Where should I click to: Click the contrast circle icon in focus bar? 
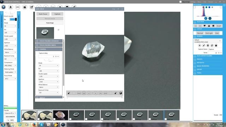coord(120,93)
